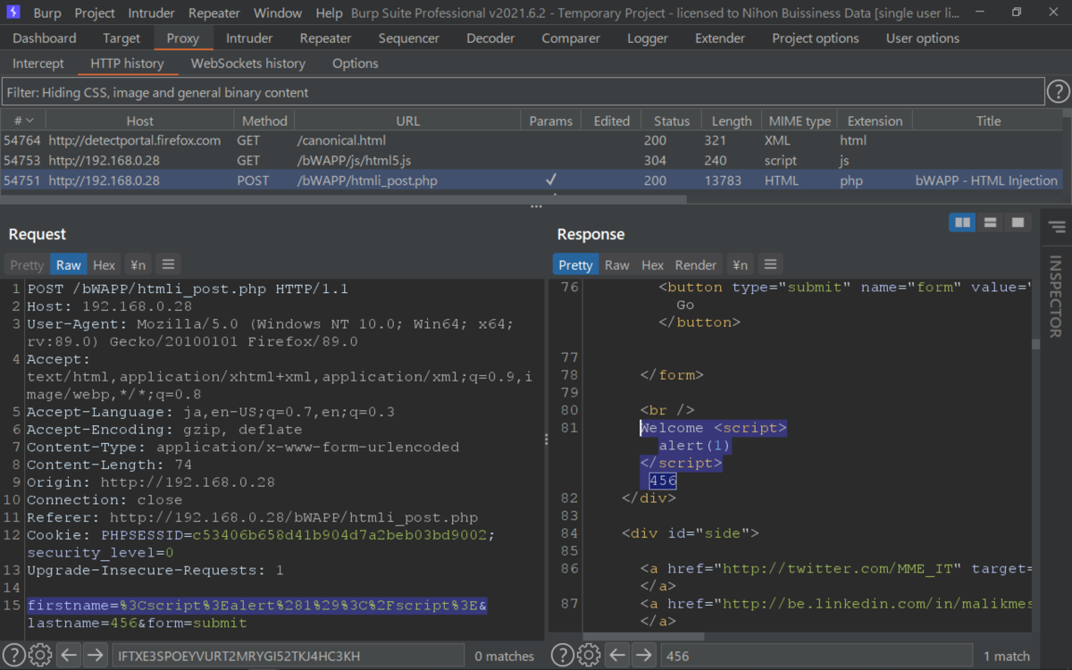Switch to the Logger tab
The height and width of the screenshot is (670, 1072).
pos(648,38)
